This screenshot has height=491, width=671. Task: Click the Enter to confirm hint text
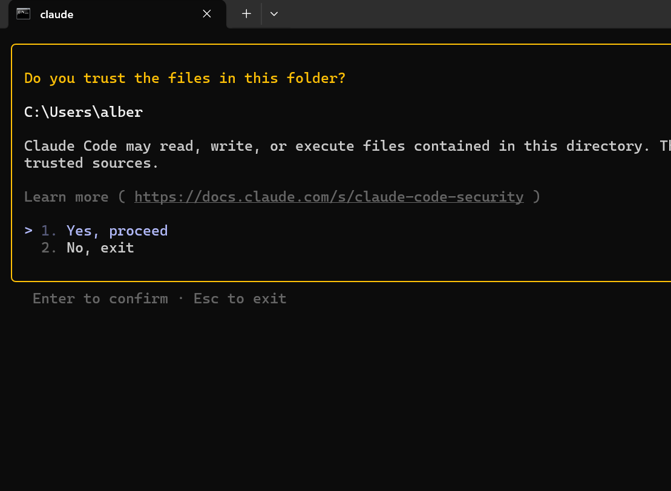pos(100,298)
